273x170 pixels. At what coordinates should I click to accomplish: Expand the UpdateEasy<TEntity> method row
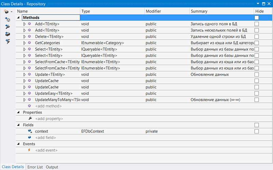tap(25, 93)
